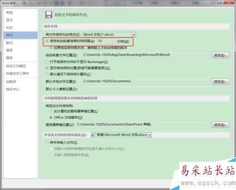Toggle keep last autosaved version if closed without saving

coord(51,48)
